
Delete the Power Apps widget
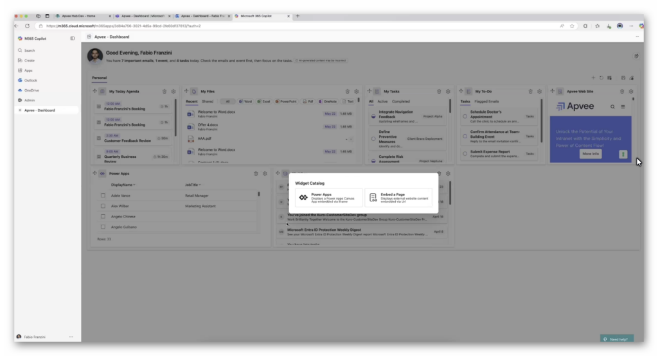coord(256,173)
